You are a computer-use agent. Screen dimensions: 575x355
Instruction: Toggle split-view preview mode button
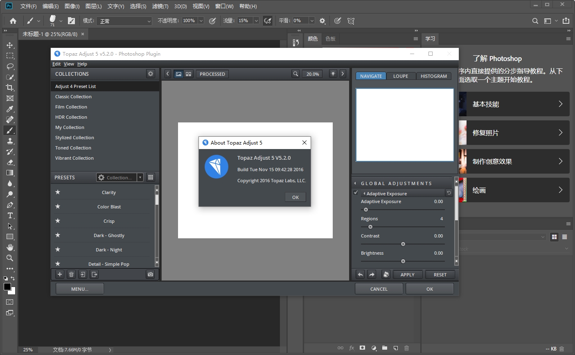click(188, 74)
